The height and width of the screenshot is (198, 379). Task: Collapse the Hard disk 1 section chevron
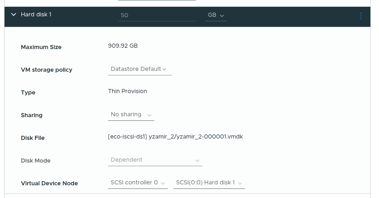point(14,15)
